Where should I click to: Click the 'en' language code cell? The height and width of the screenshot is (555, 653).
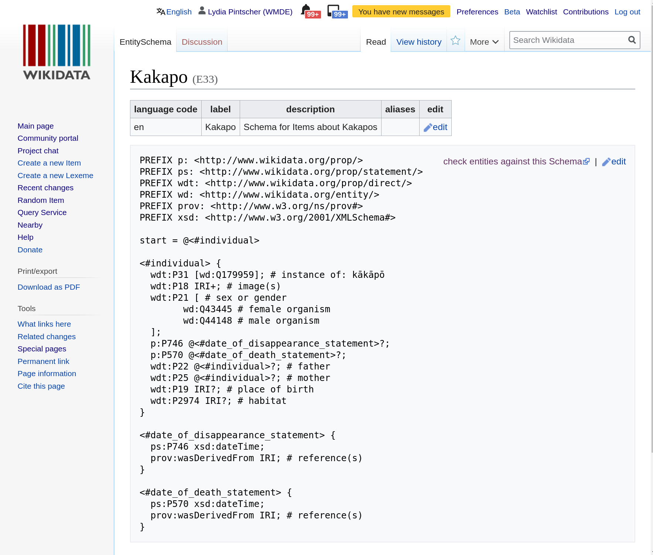pyautogui.click(x=165, y=127)
